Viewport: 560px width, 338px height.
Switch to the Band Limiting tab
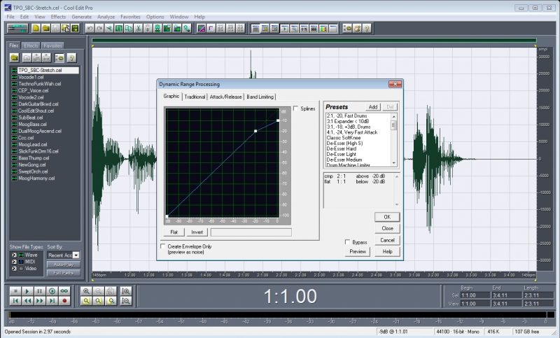[260, 97]
